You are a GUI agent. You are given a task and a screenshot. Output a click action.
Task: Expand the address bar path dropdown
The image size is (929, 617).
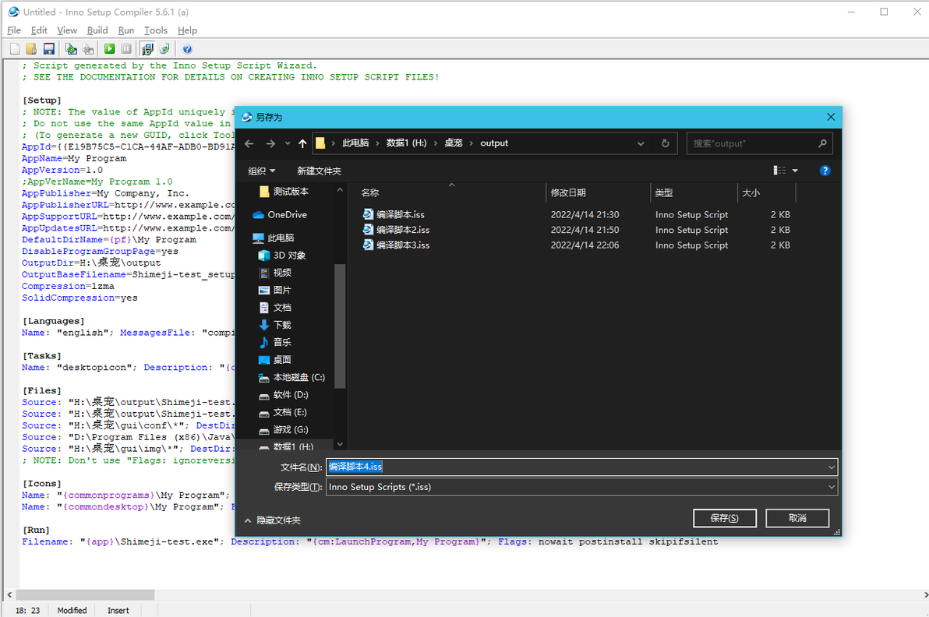coord(641,143)
